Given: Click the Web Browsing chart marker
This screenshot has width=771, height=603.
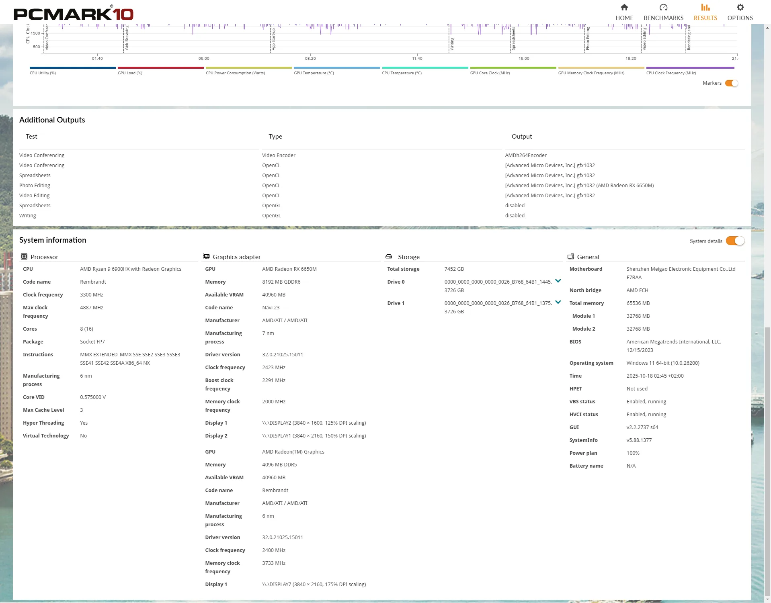Looking at the screenshot, I should 127,38.
